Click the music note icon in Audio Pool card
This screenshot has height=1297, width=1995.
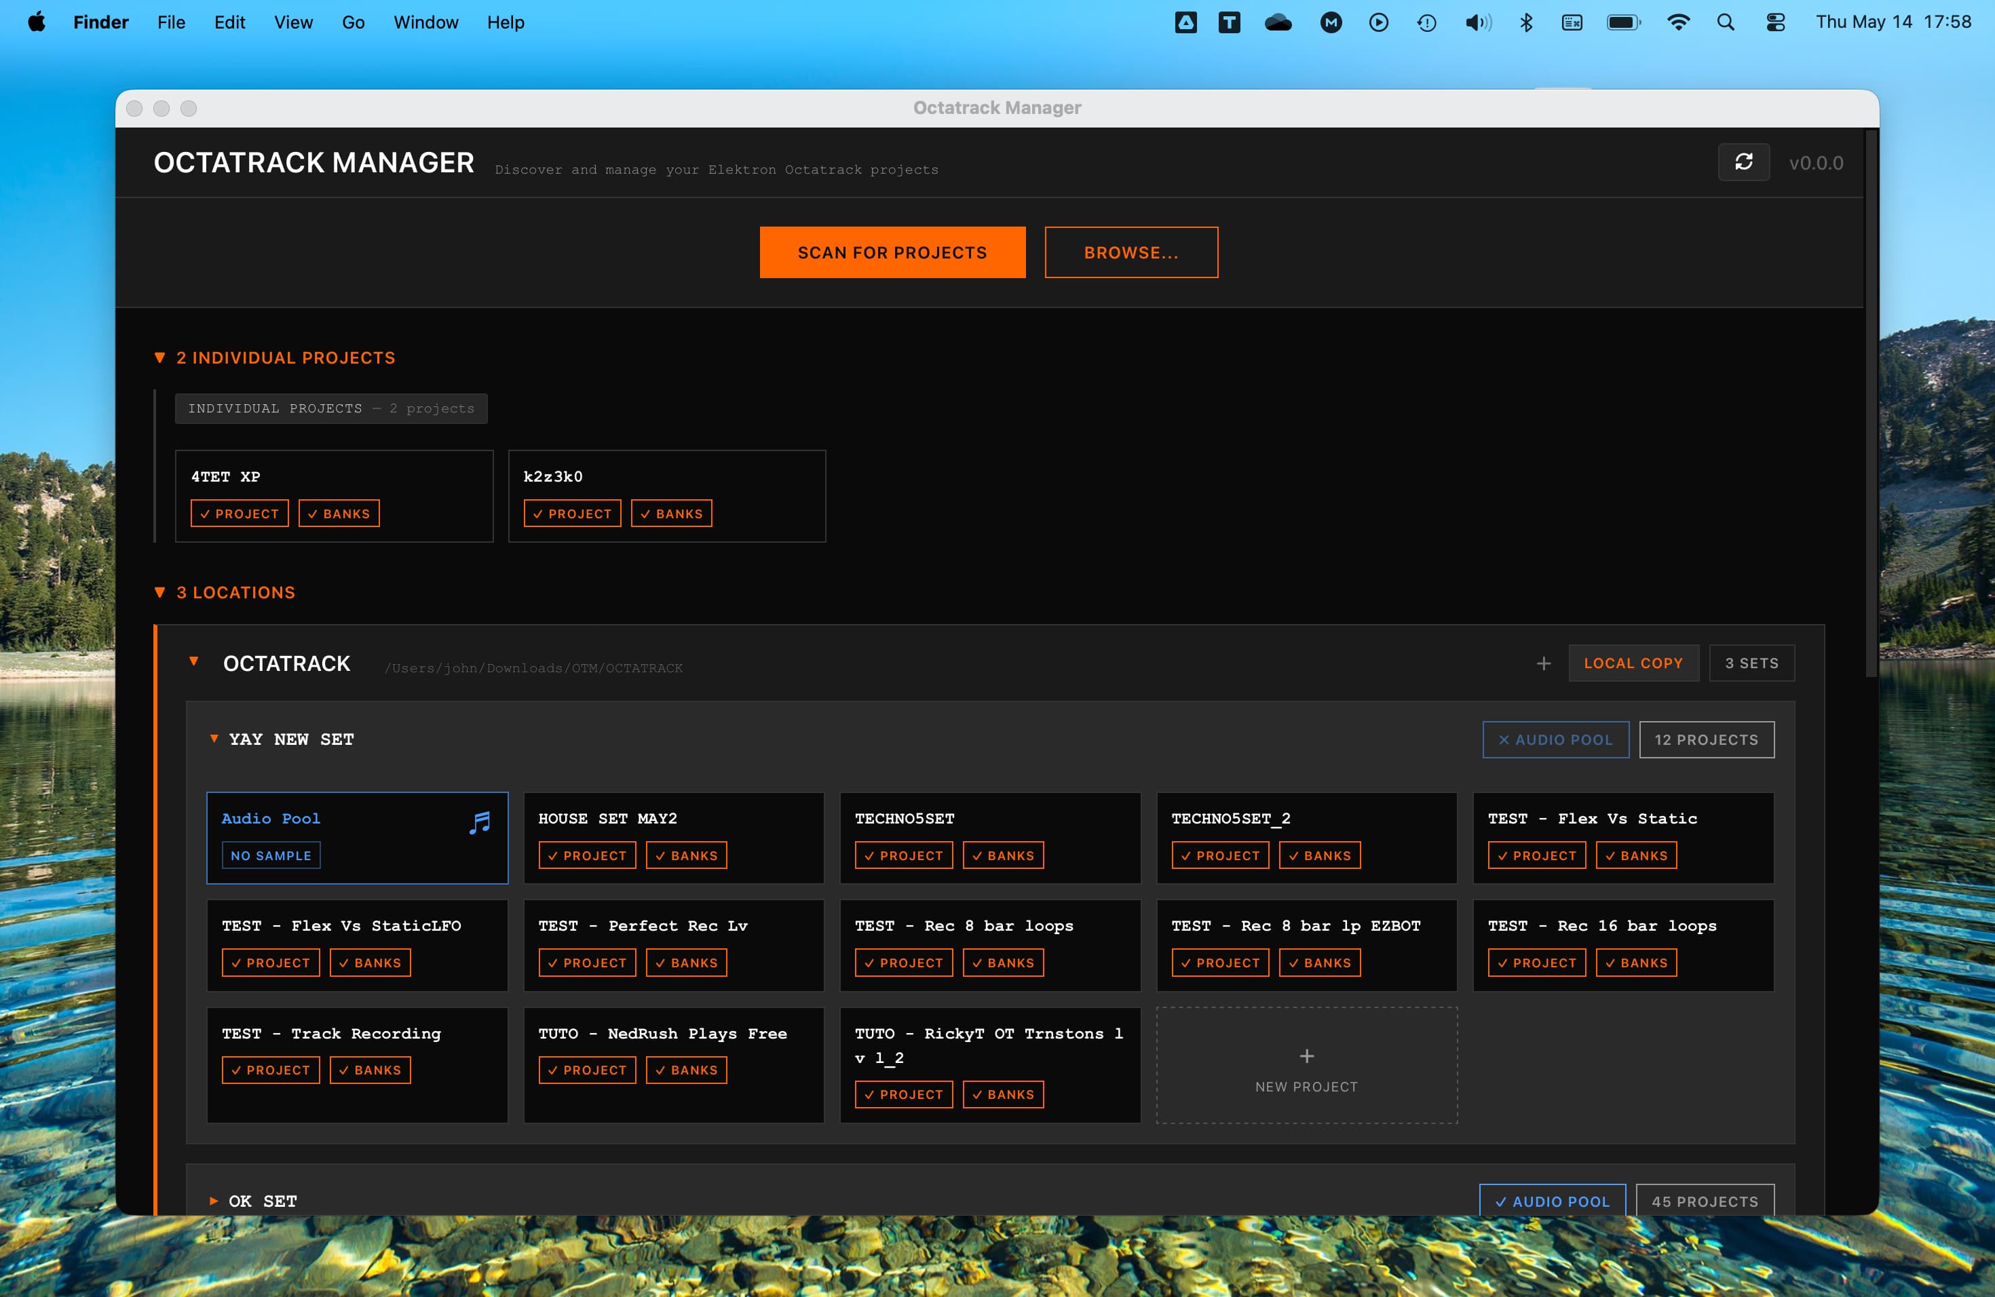[480, 823]
